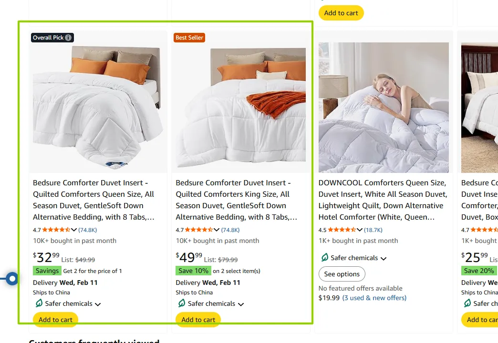The width and height of the screenshot is (498, 343).
Task: Click the blue circular handle at left edge
Action: point(12,279)
